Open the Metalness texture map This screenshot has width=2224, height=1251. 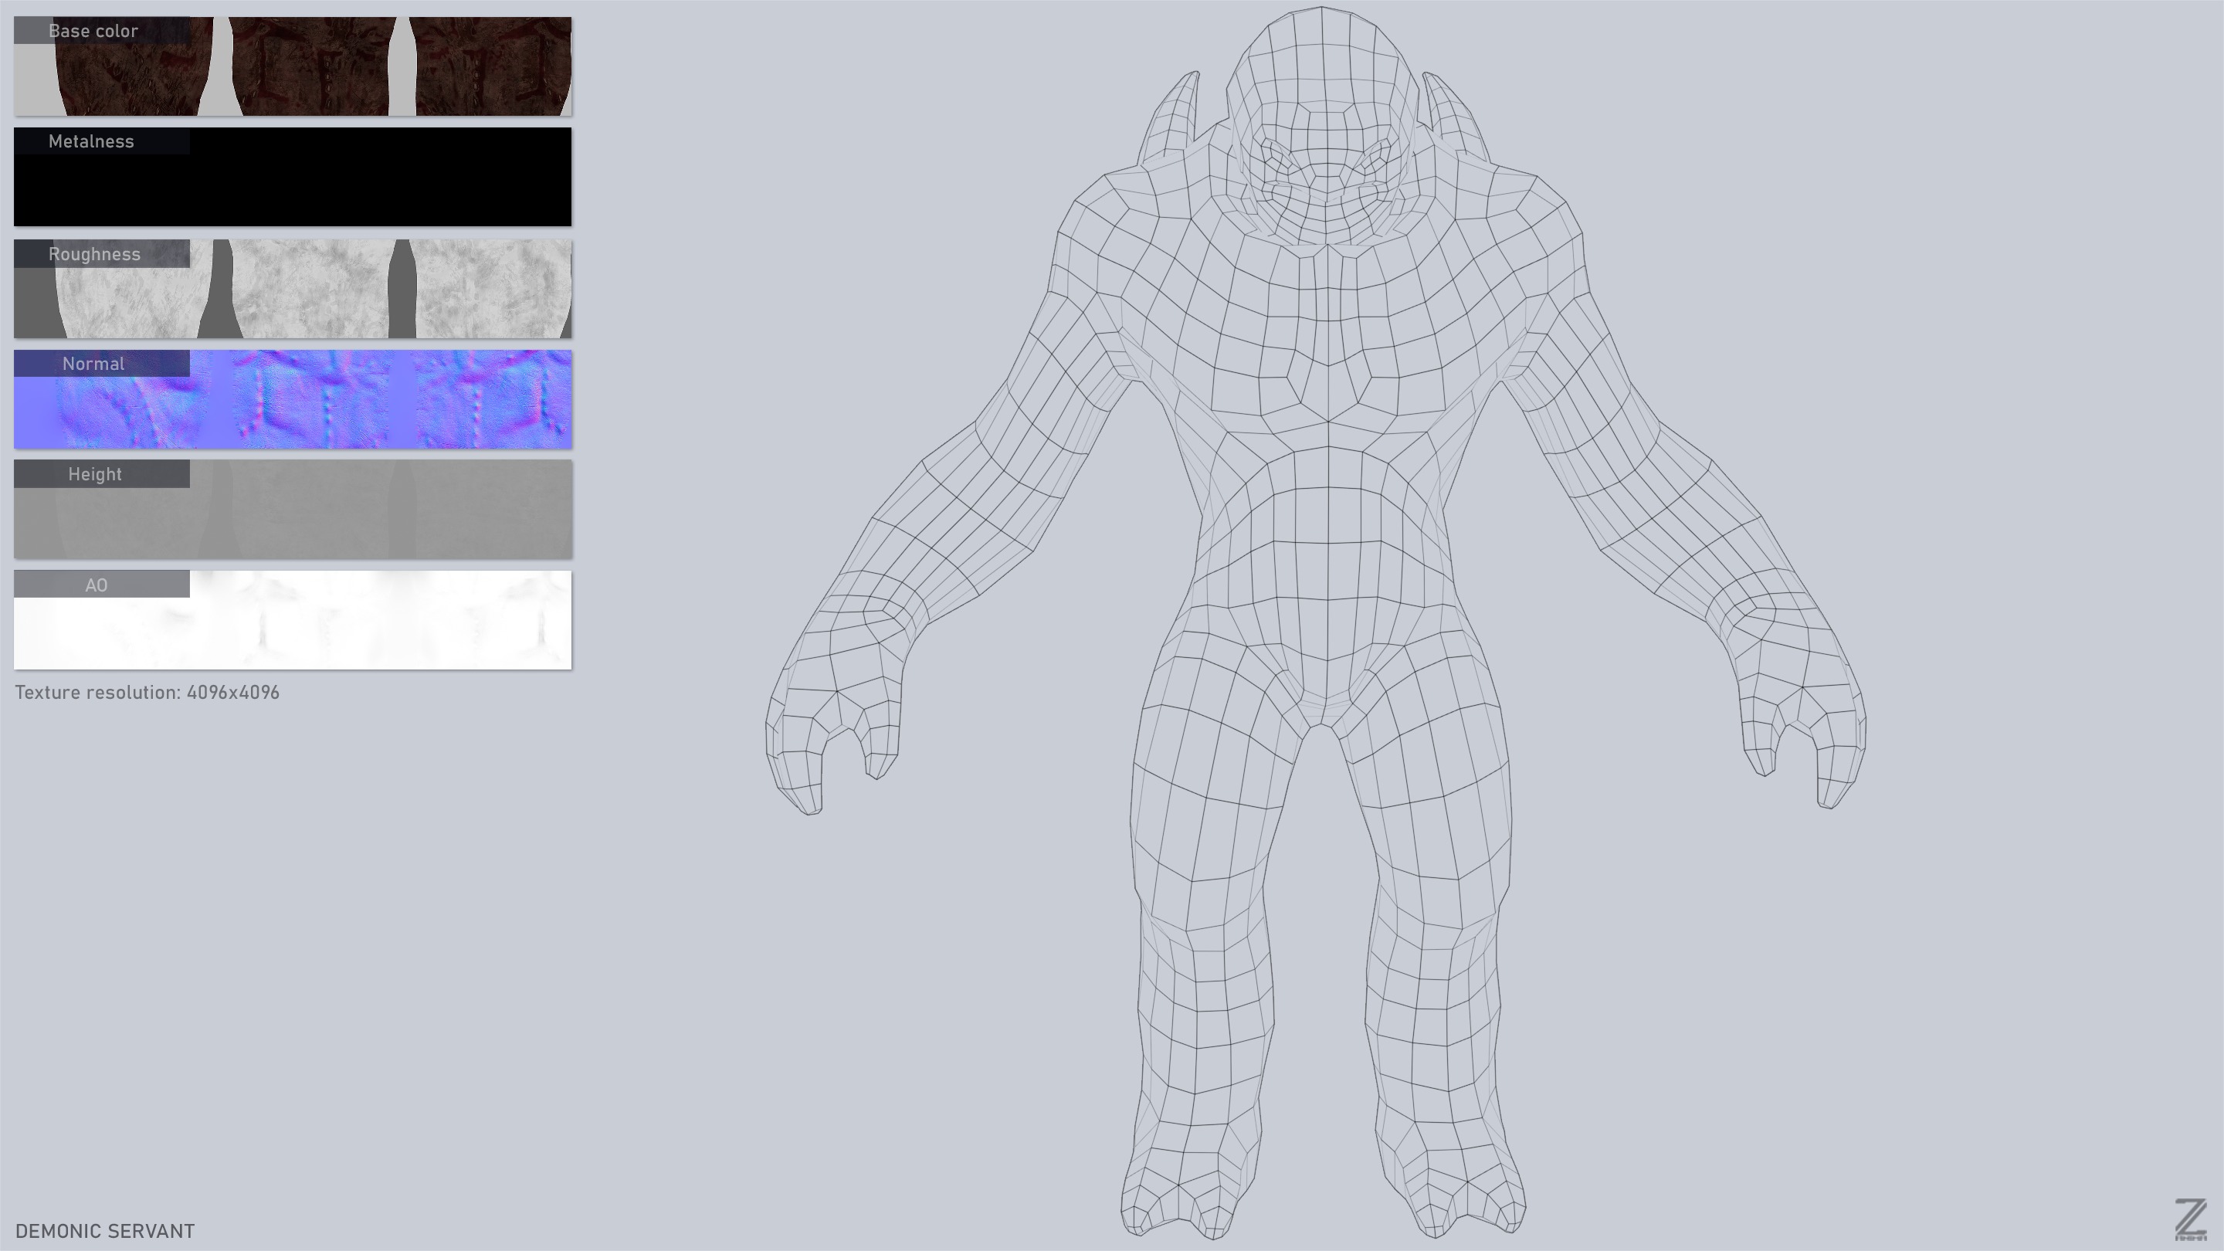(x=293, y=177)
